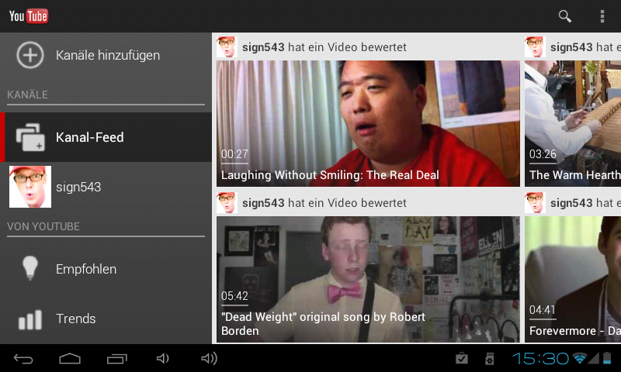Click title text 'Laughing Without Smiling: The Real Deal'
This screenshot has width=621, height=372.
pos(330,175)
